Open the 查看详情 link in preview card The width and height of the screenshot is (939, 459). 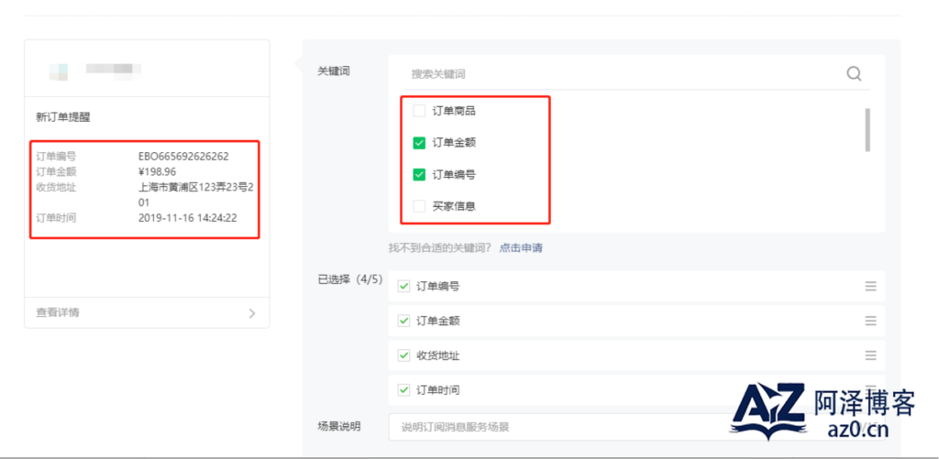coord(58,312)
